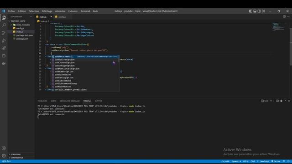The height and width of the screenshot is (164, 292).
Task: Click the Go Live status bar button
Action: click(x=276, y=161)
